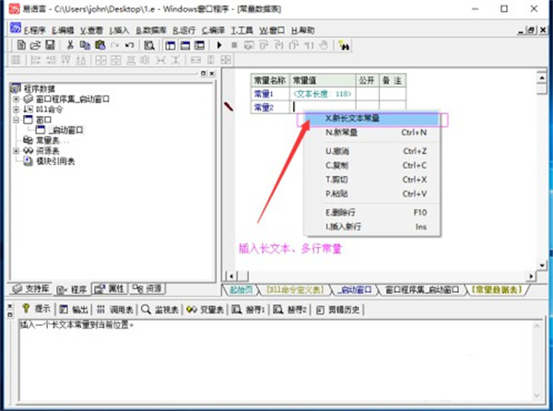The image size is (553, 411).
Task: Close the left work panel with X
Action: coord(212,74)
